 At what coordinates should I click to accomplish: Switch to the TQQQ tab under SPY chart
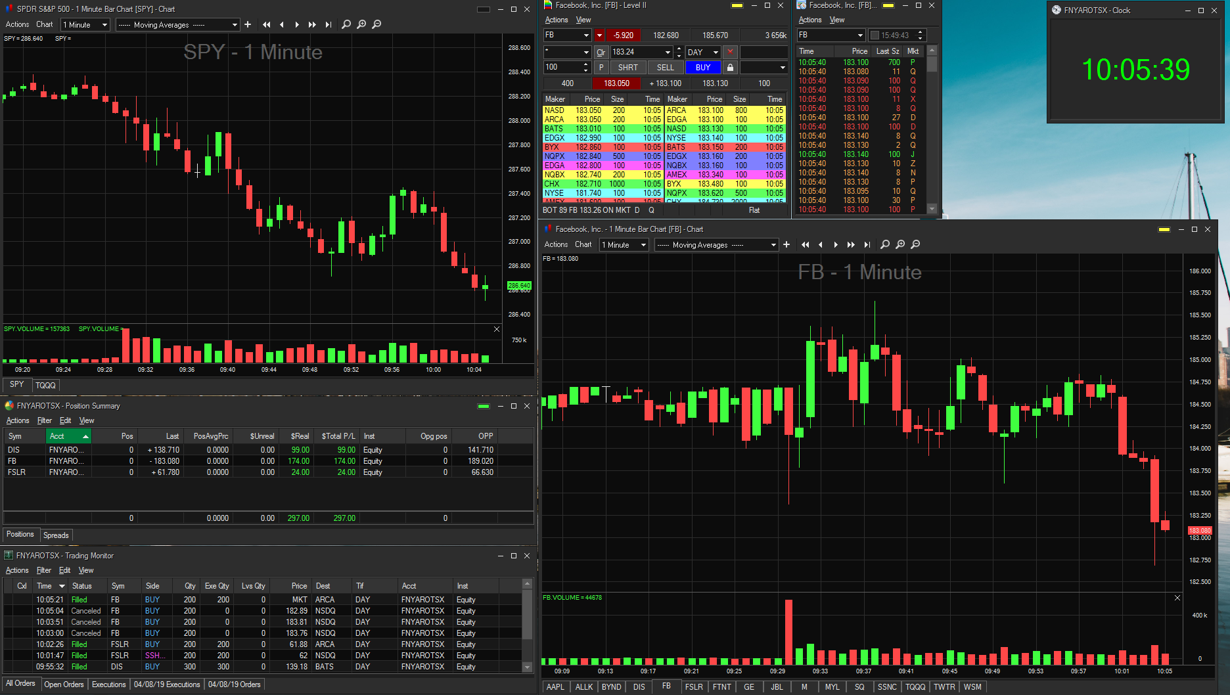click(45, 386)
